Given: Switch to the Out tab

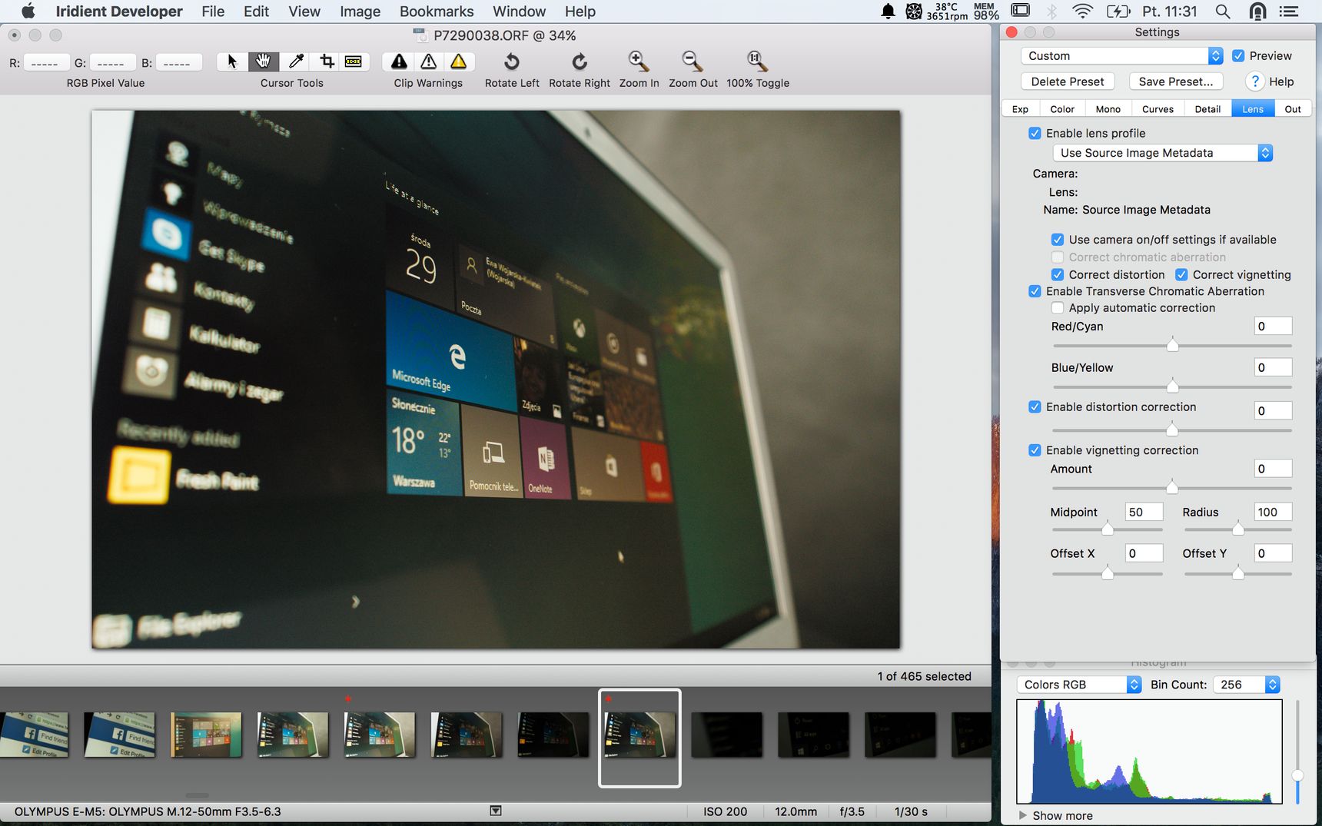Looking at the screenshot, I should click(1293, 109).
